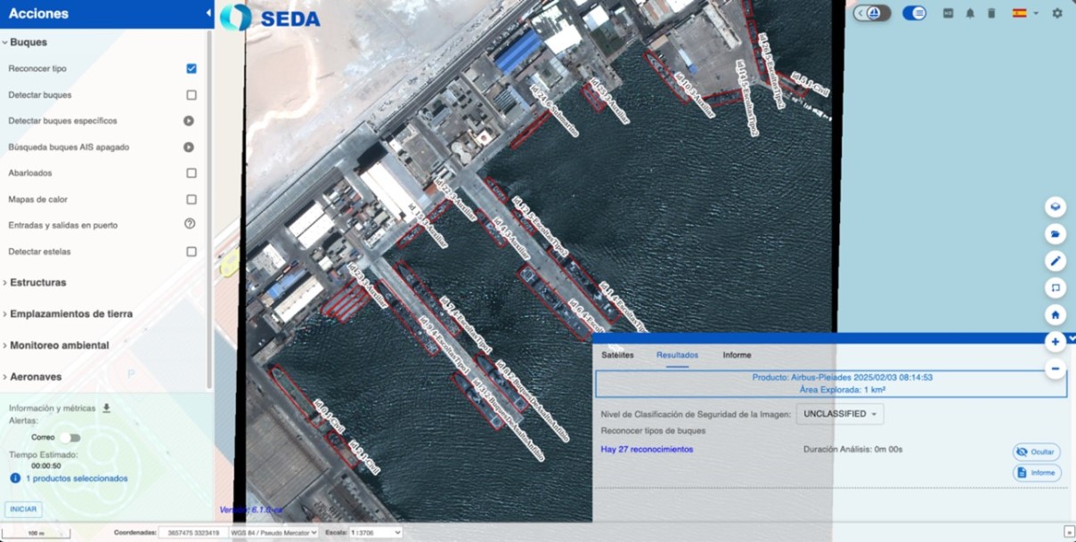Viewport: 1076px width, 542px height.
Task: Open the Spanish flag language dropdown
Action: point(1024,13)
